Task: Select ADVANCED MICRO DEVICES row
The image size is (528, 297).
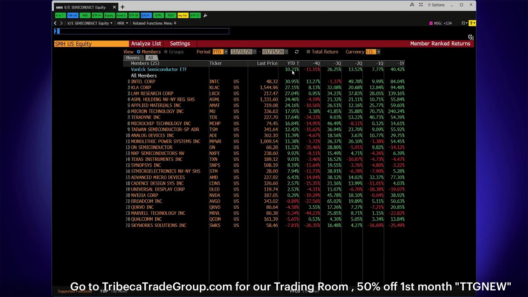Action: [264, 177]
